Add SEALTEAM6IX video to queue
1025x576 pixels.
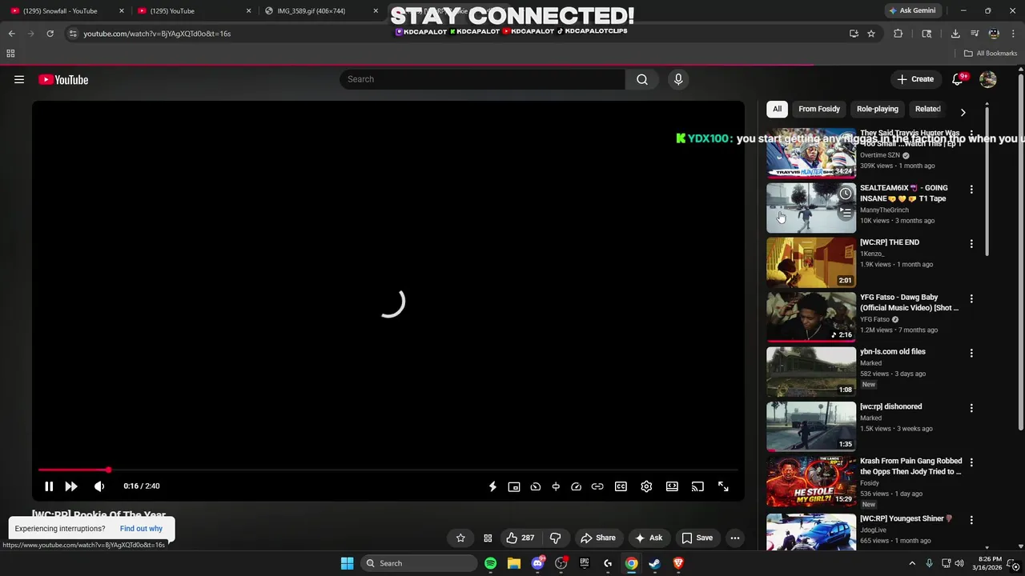point(846,213)
